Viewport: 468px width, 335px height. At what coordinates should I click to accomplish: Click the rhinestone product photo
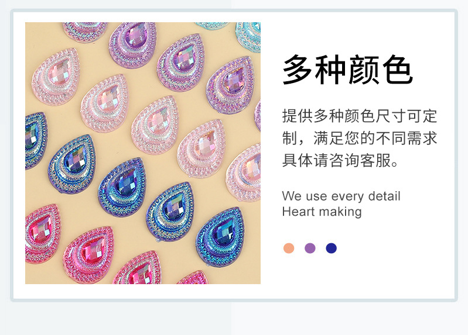point(143,153)
